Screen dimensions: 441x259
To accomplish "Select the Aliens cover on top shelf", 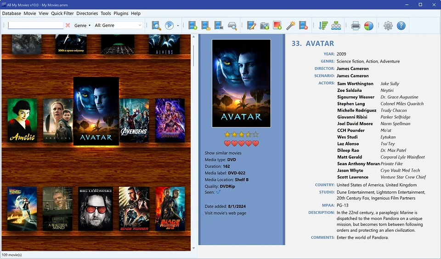I will tap(164, 44).
